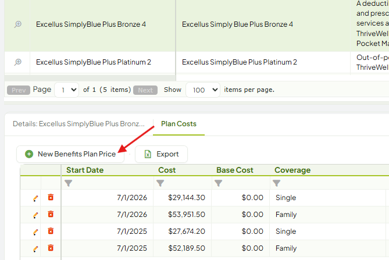Viewport: 389px width, 260px height.
Task: Click the Excel icon on Export button
Action: click(148, 154)
